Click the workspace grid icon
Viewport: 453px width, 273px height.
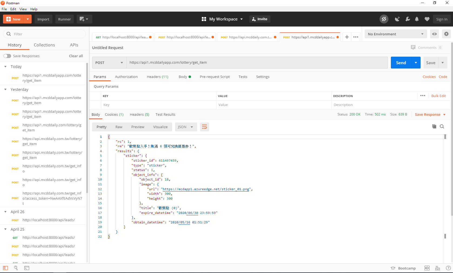pyautogui.click(x=204, y=19)
